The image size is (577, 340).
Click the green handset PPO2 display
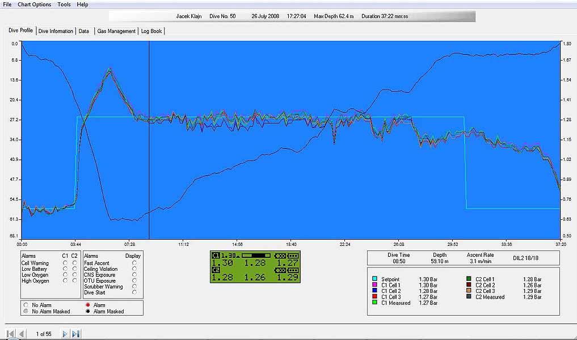255,267
